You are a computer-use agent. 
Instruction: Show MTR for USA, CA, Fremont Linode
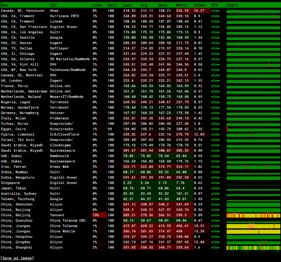[x=215, y=22]
